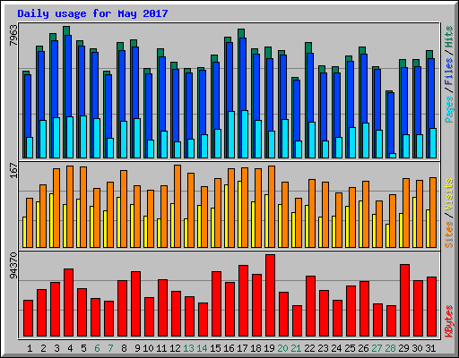Click the "Pages" legend word
This screenshot has height=358, width=459.
tap(448, 109)
